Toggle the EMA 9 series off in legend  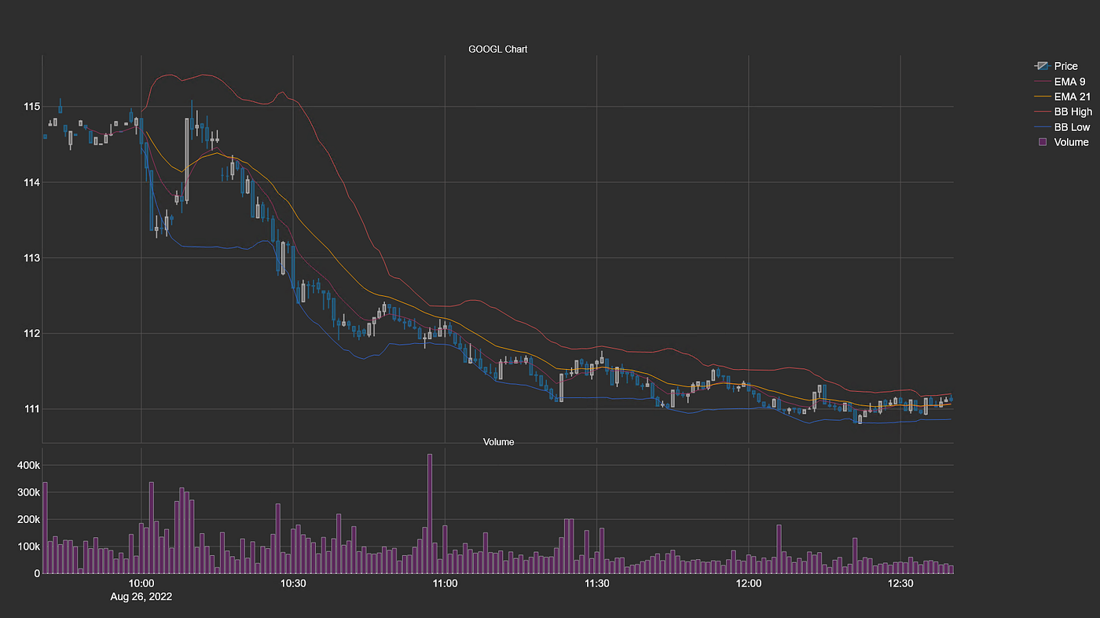[x=1069, y=81]
